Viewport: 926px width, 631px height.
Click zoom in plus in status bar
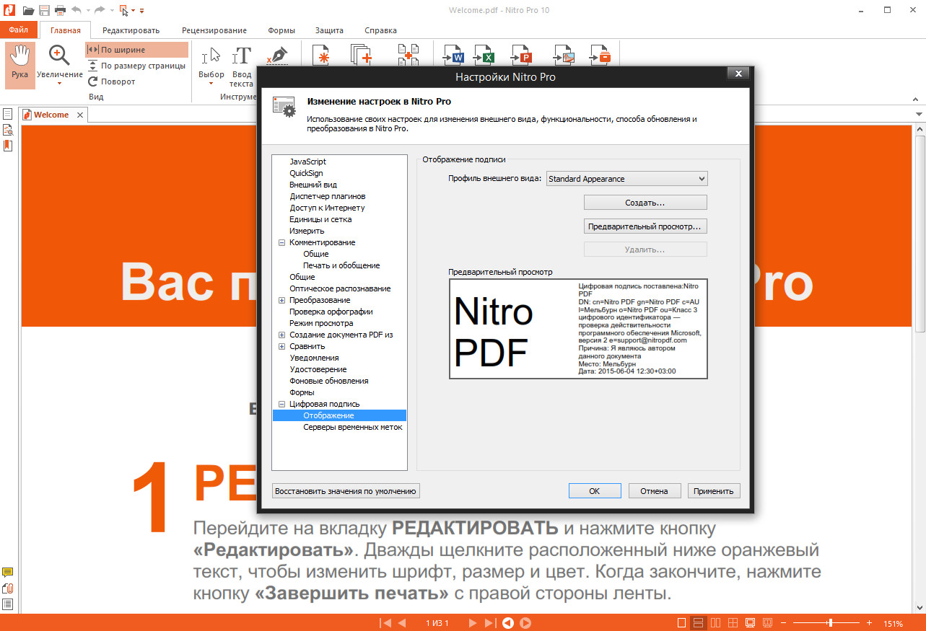click(x=870, y=623)
